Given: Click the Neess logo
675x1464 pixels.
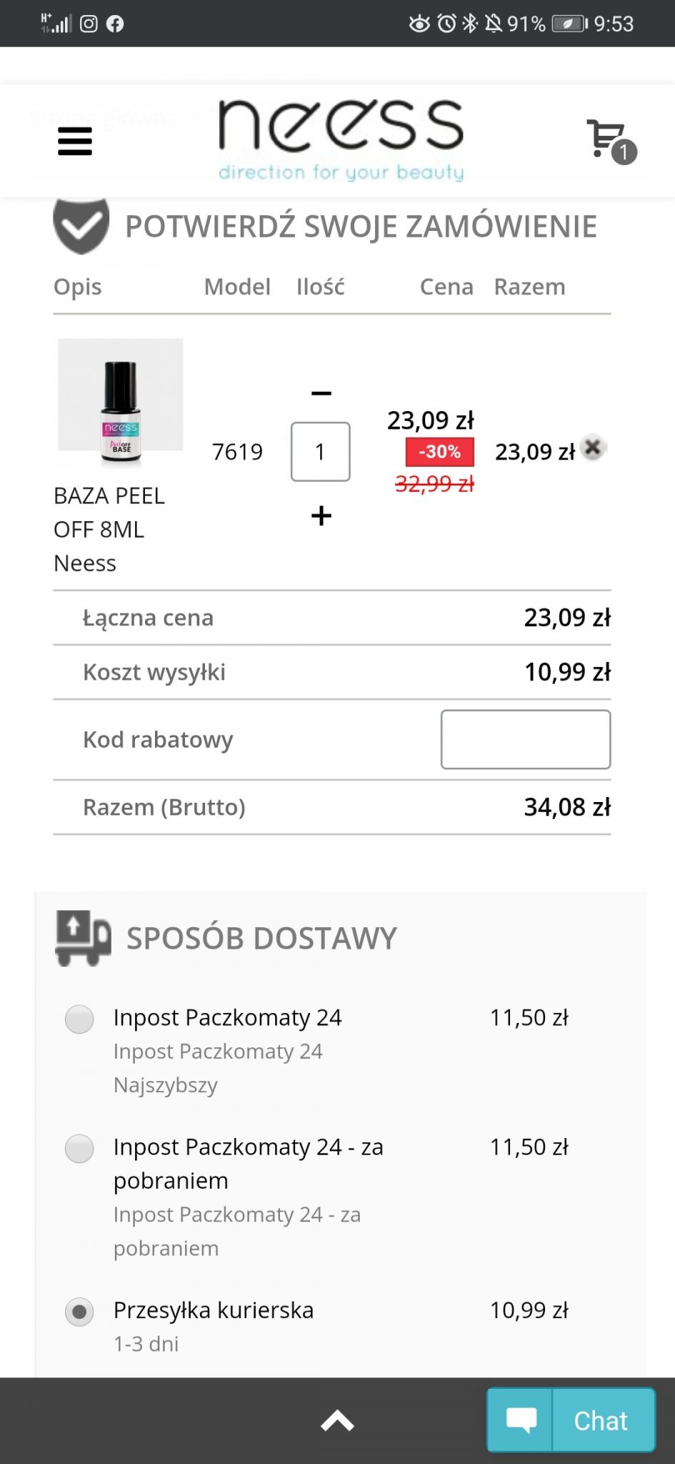Looking at the screenshot, I should click(x=341, y=139).
